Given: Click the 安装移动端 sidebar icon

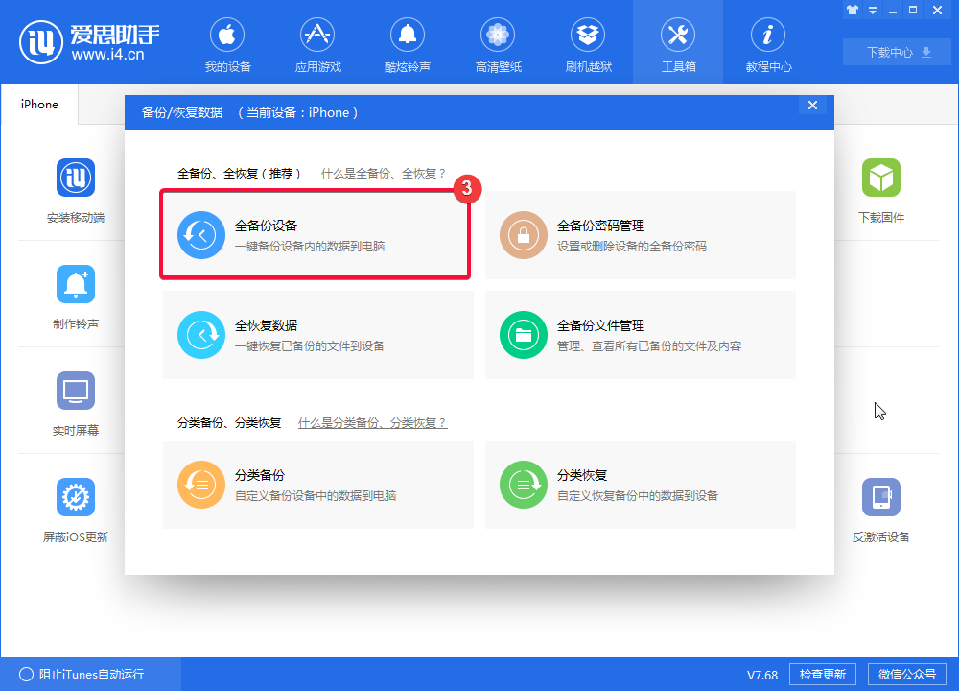Looking at the screenshot, I should (x=75, y=178).
